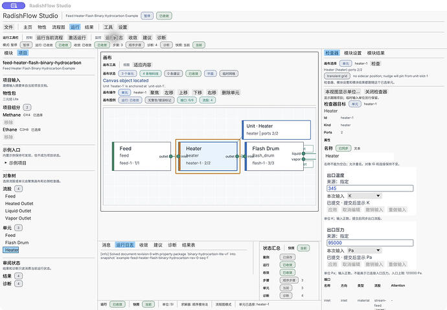
Task: Click the 删除单元 button
Action: click(x=231, y=93)
